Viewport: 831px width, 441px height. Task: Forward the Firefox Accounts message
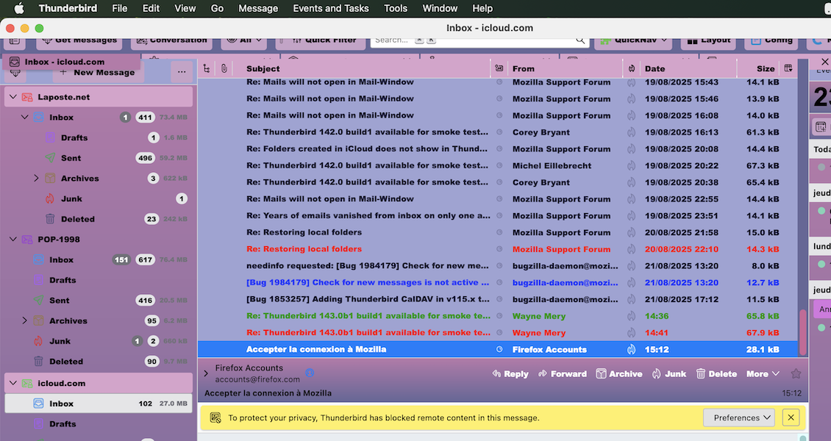pyautogui.click(x=562, y=373)
